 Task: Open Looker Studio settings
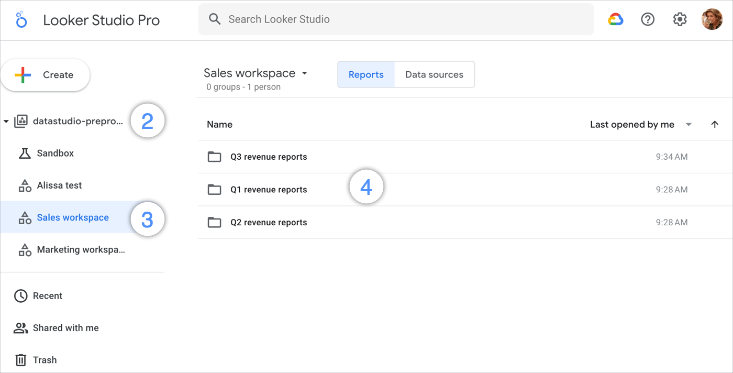[x=680, y=19]
